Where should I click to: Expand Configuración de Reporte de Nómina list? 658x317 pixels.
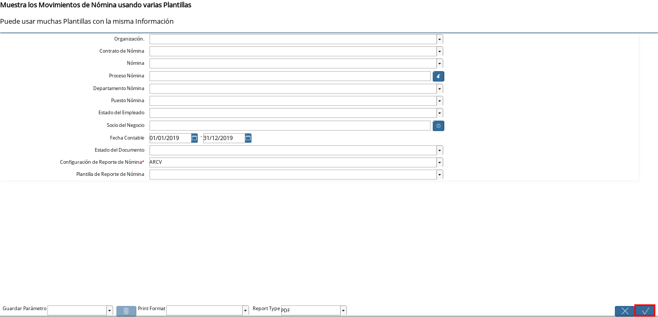coord(440,162)
